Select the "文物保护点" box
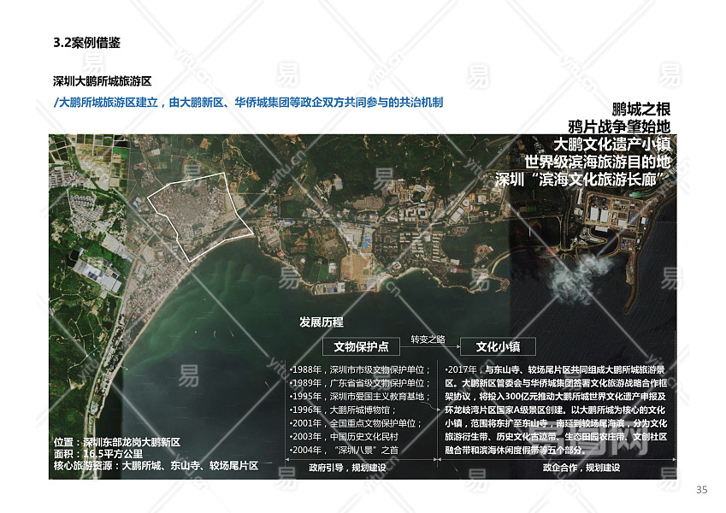 tap(361, 346)
